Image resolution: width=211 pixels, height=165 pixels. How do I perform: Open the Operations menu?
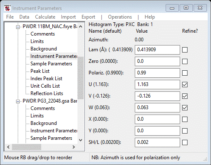[x=120, y=17]
